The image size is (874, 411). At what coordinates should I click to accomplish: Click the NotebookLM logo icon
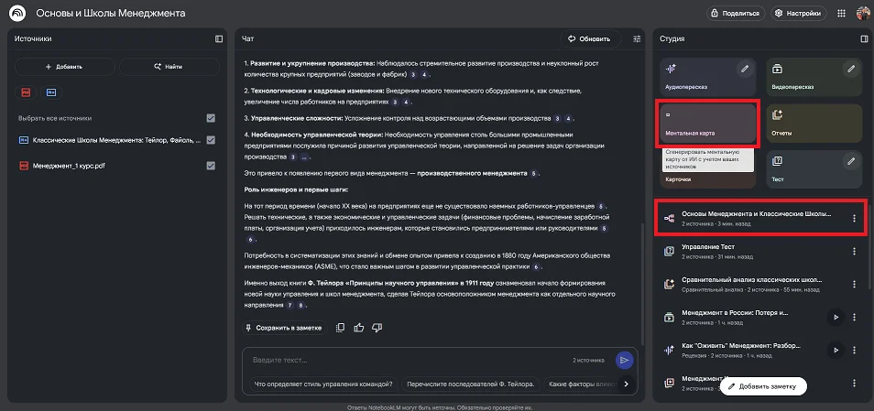[x=17, y=14]
